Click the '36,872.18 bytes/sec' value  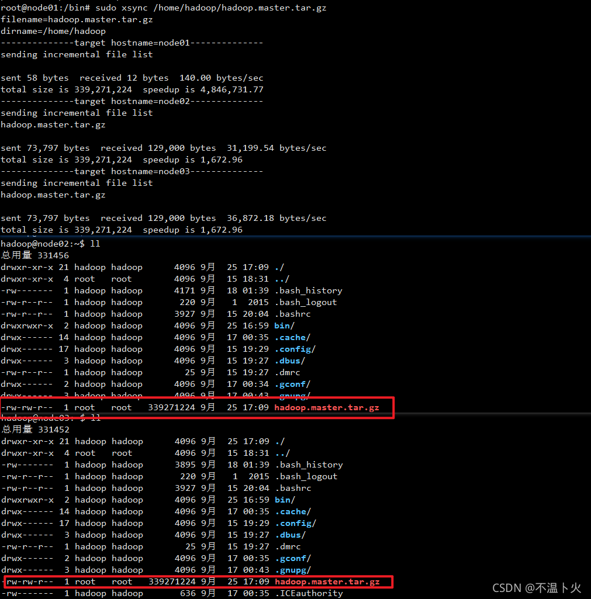coord(277,218)
